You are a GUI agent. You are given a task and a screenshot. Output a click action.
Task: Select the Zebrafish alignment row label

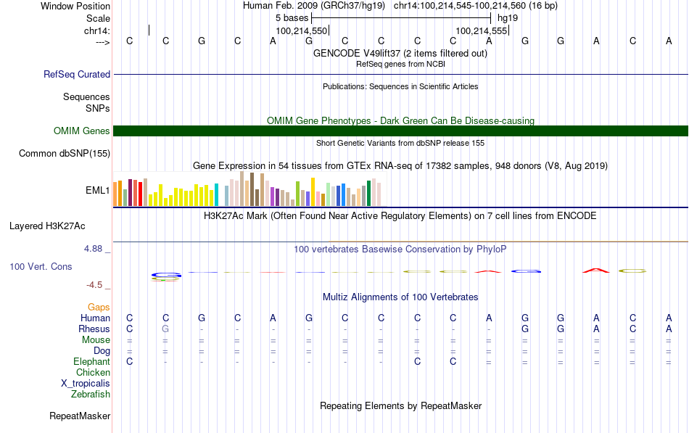pyautogui.click(x=91, y=395)
